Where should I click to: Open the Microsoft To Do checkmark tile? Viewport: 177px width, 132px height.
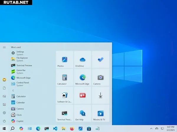tap(101, 60)
